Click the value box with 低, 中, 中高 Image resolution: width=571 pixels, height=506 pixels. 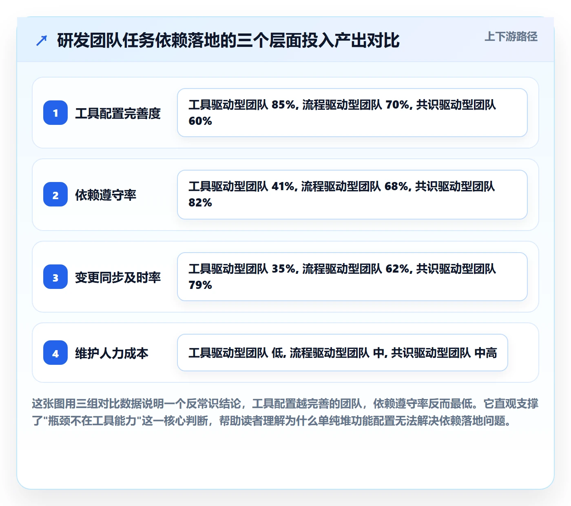coord(343,353)
